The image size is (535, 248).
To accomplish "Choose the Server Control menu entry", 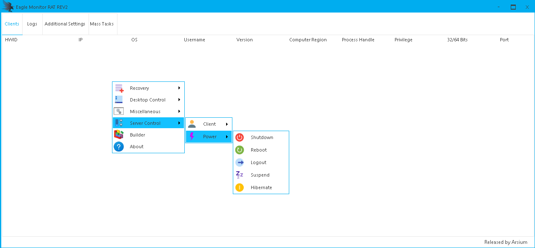I will [145, 123].
